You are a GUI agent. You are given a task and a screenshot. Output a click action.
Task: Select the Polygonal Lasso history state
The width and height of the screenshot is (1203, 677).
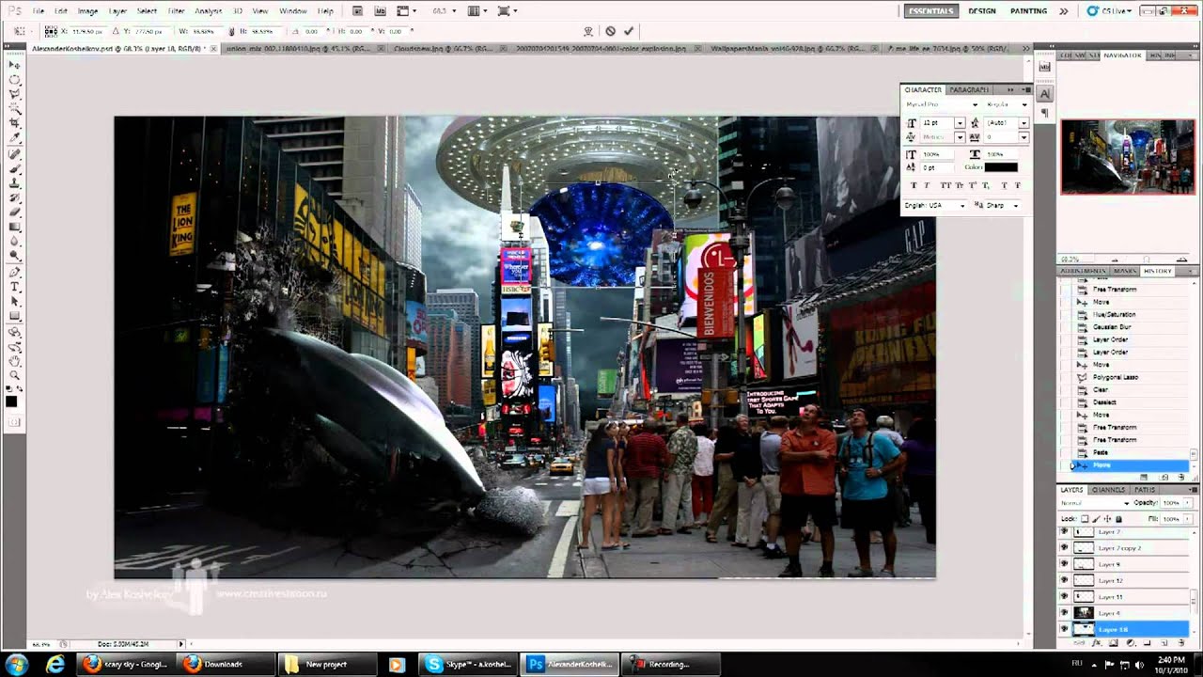click(x=1117, y=377)
